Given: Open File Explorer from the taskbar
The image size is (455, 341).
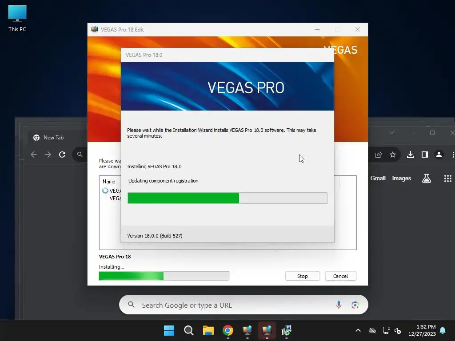Looking at the screenshot, I should [208, 330].
